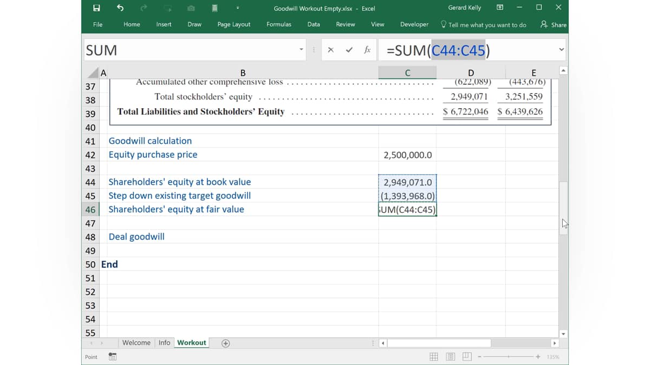Open the Developer ribbon tab
The image size is (650, 365).
(x=414, y=24)
